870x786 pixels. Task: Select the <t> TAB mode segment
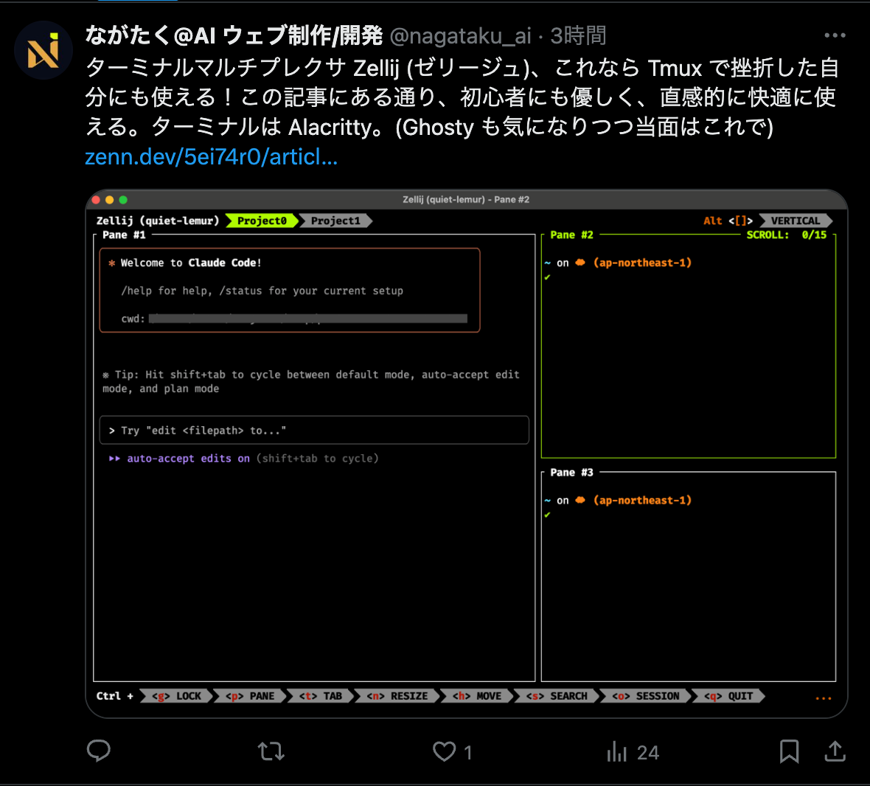click(x=321, y=696)
